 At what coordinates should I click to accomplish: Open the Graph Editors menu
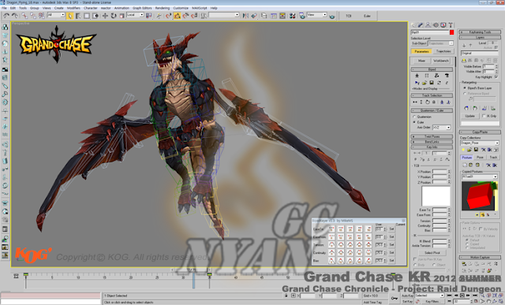pos(142,8)
